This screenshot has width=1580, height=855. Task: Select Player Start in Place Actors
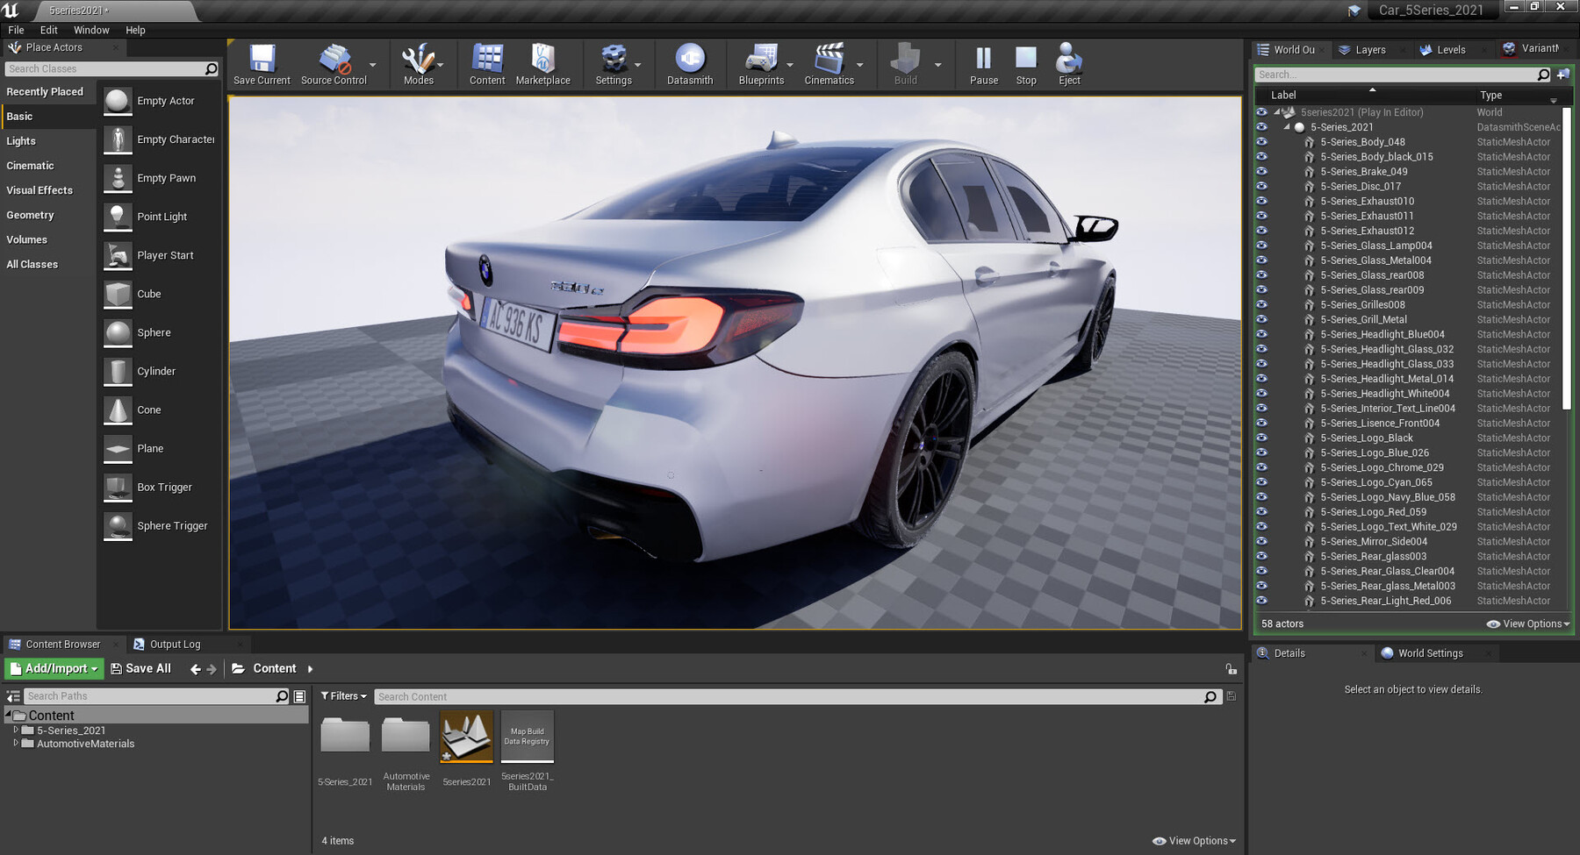(159, 255)
